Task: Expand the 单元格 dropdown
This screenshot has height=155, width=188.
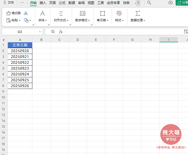Action: tap(103, 20)
